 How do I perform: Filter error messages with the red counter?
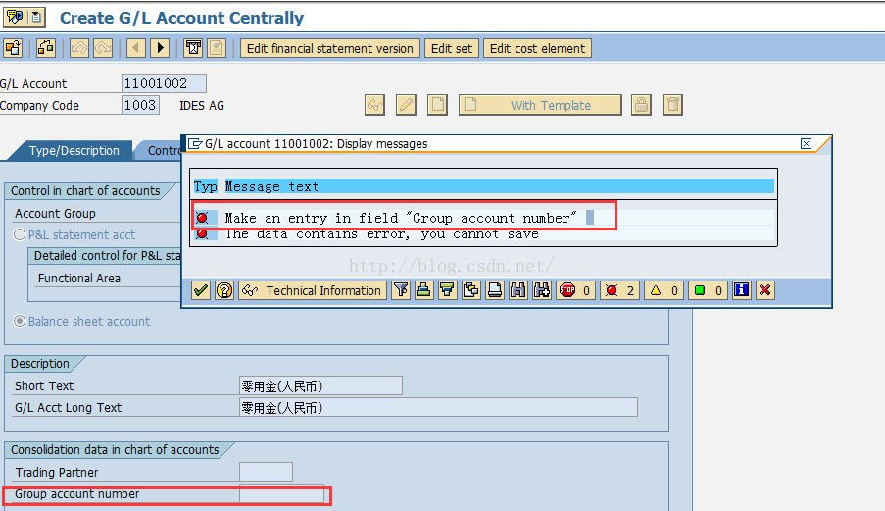point(619,290)
